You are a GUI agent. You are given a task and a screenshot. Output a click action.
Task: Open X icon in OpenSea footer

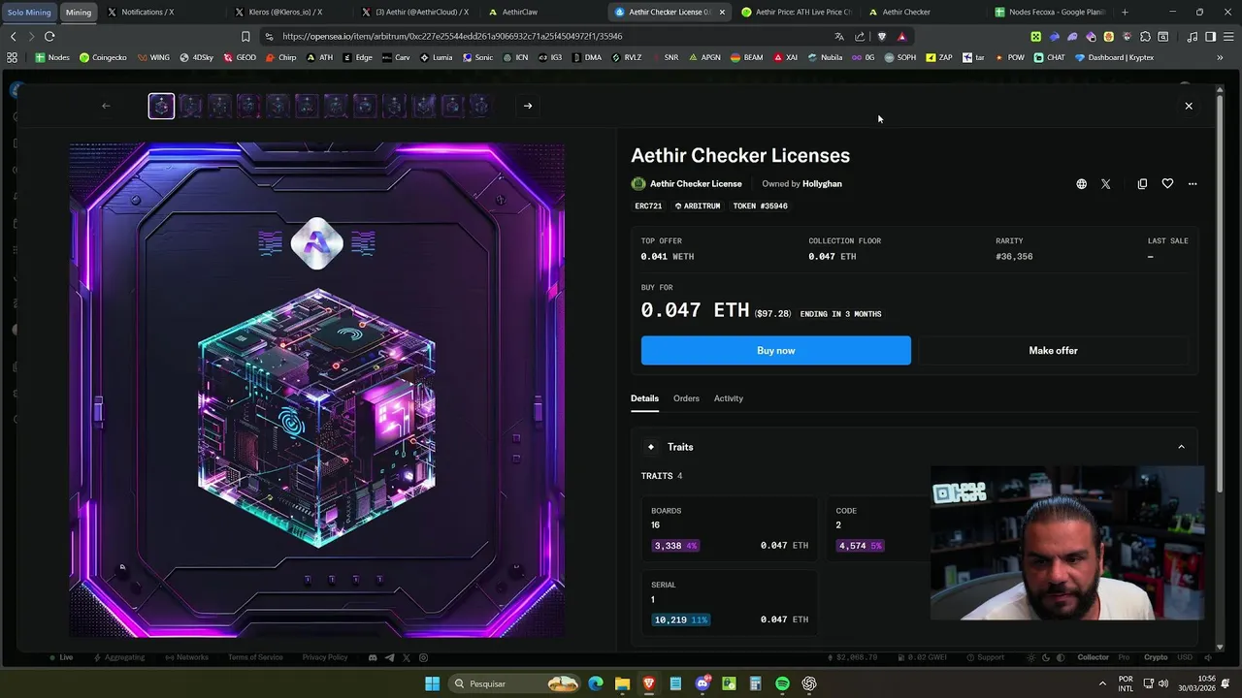[406, 657]
